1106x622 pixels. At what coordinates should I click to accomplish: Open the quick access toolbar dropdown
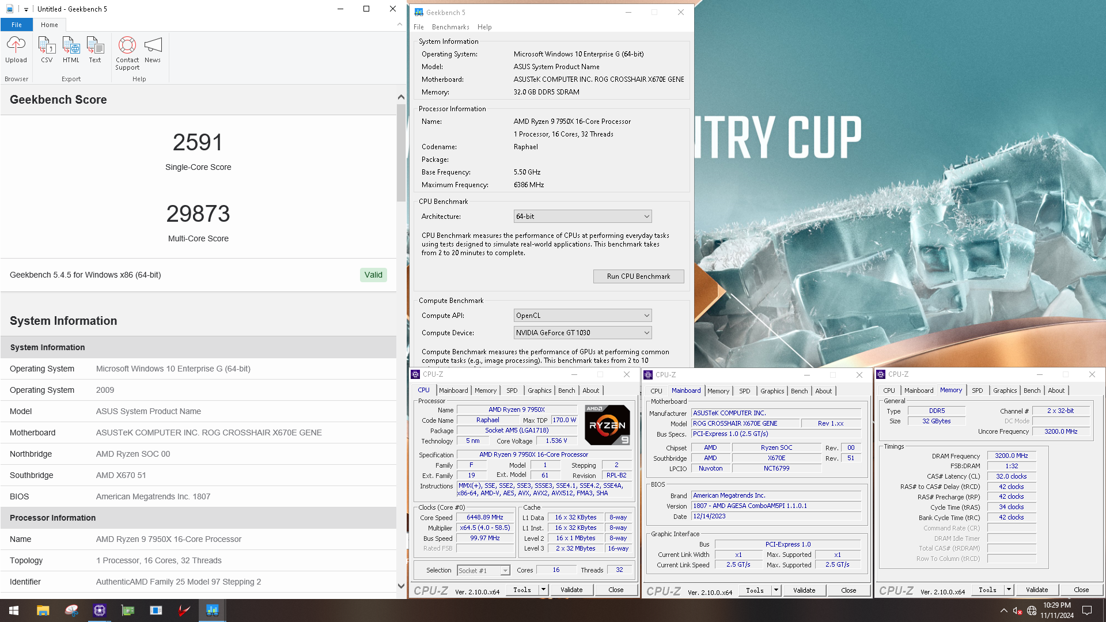(x=26, y=9)
